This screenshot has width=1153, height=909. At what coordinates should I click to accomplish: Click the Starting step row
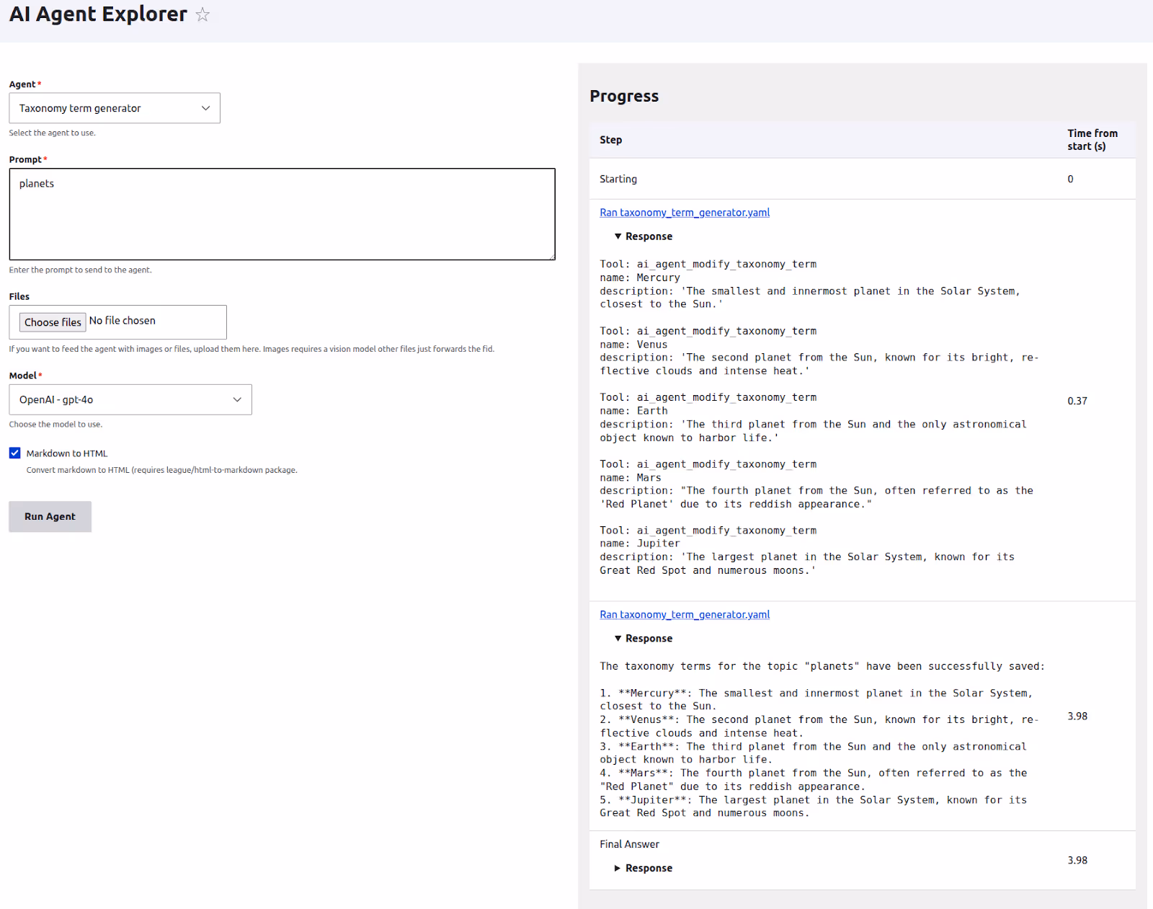click(x=863, y=179)
